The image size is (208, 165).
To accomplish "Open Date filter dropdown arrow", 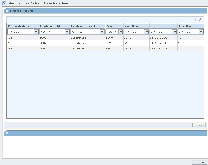I will click(x=175, y=32).
